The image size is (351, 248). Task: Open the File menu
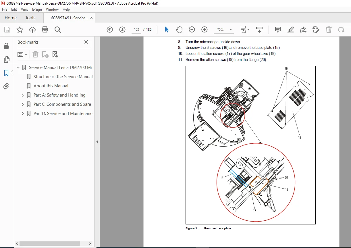coord(5,9)
